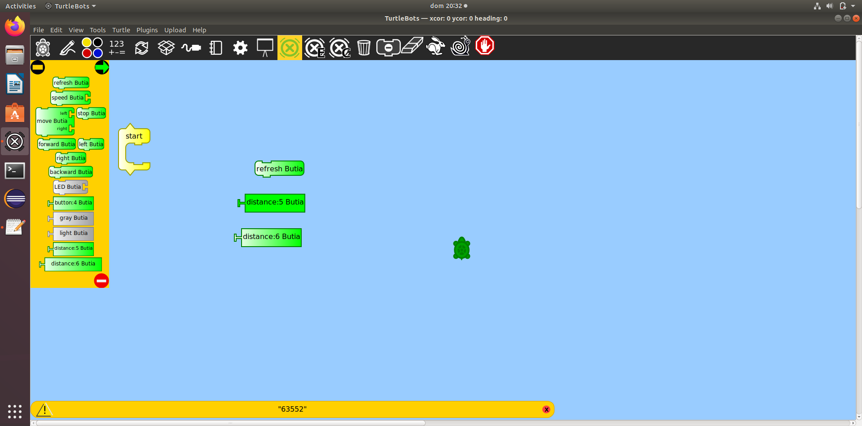
Task: Clean the canvas with the eraser icon
Action: tap(412, 46)
